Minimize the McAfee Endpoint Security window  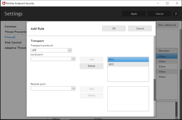(x=158, y=3)
